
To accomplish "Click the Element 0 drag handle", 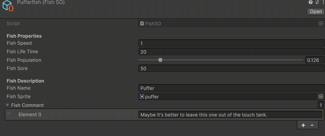I will (x=9, y=114).
